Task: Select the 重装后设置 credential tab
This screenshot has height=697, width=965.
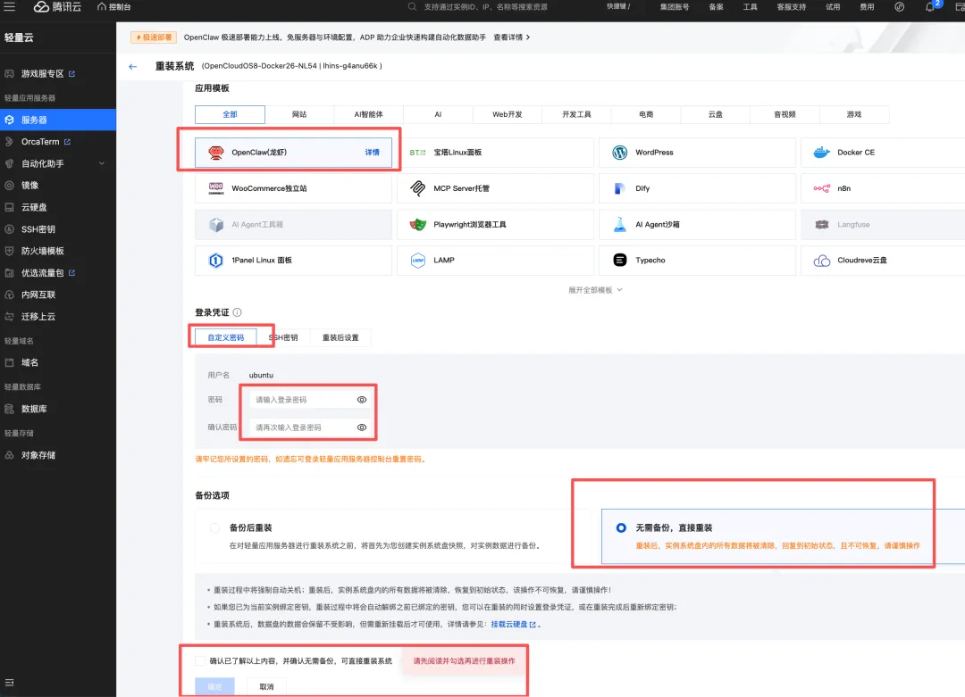Action: 340,337
